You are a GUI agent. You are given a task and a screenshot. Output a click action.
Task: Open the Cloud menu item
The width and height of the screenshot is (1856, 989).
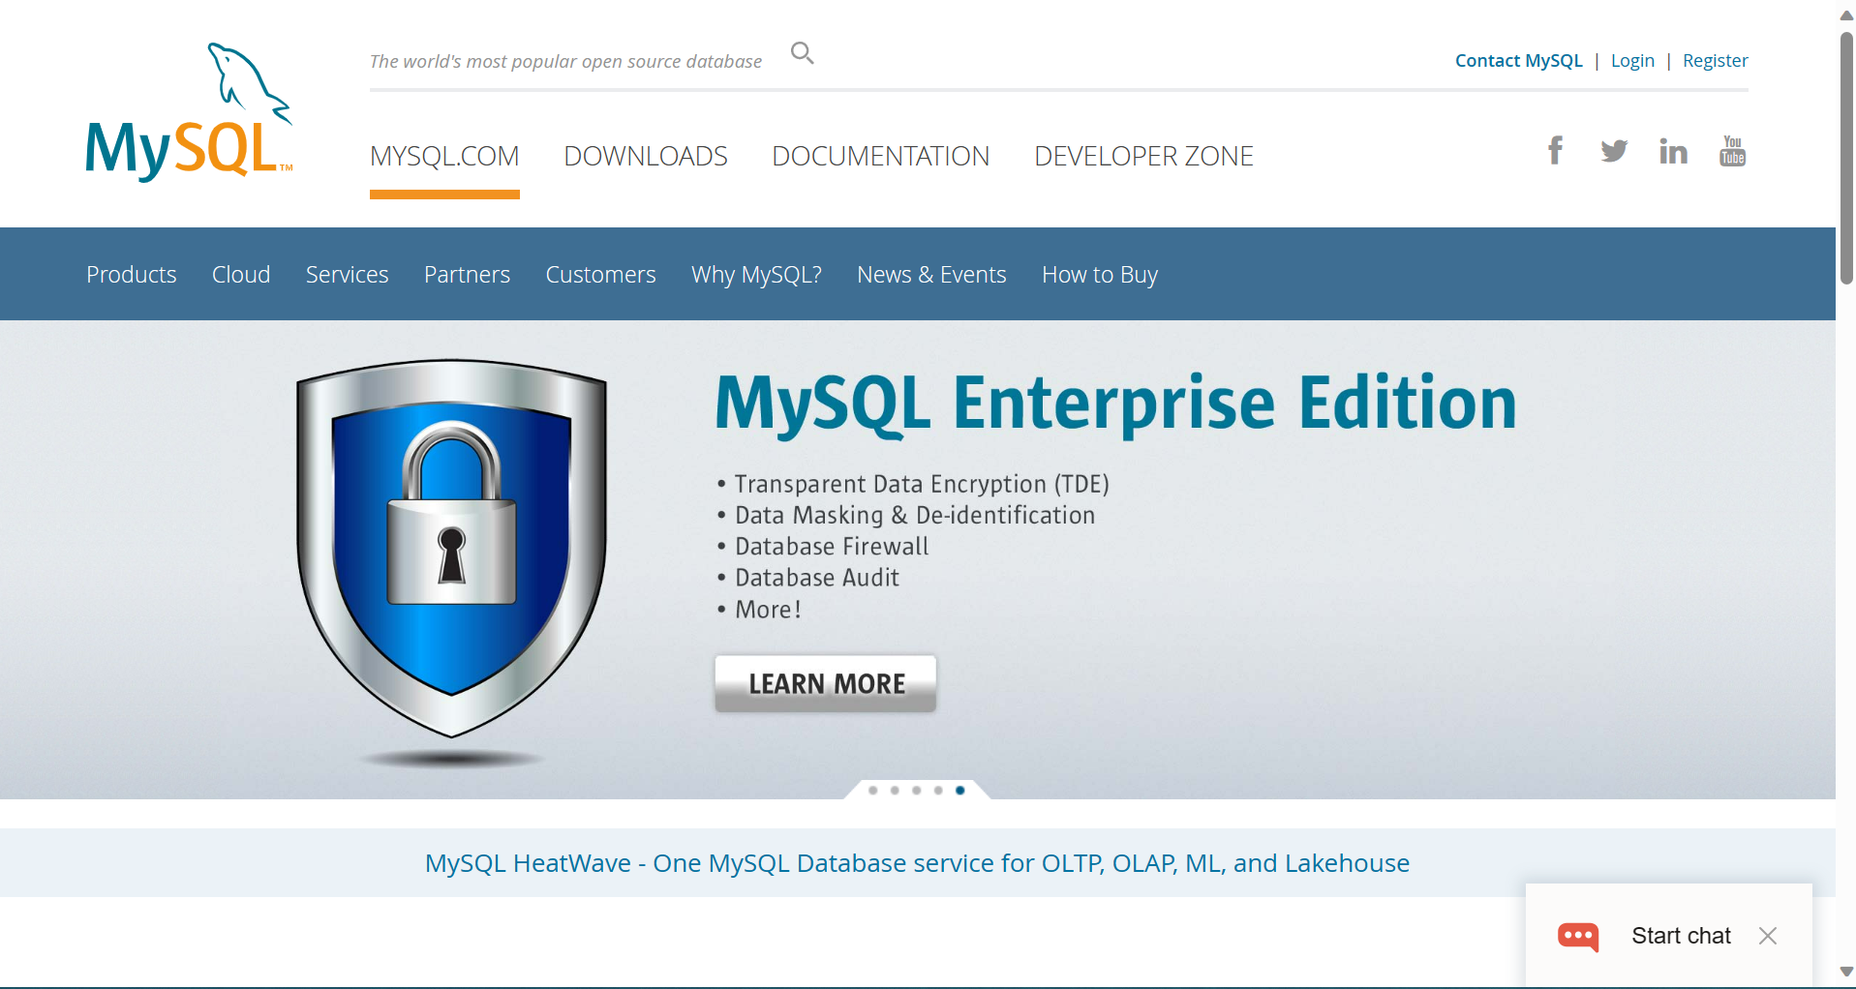click(241, 275)
